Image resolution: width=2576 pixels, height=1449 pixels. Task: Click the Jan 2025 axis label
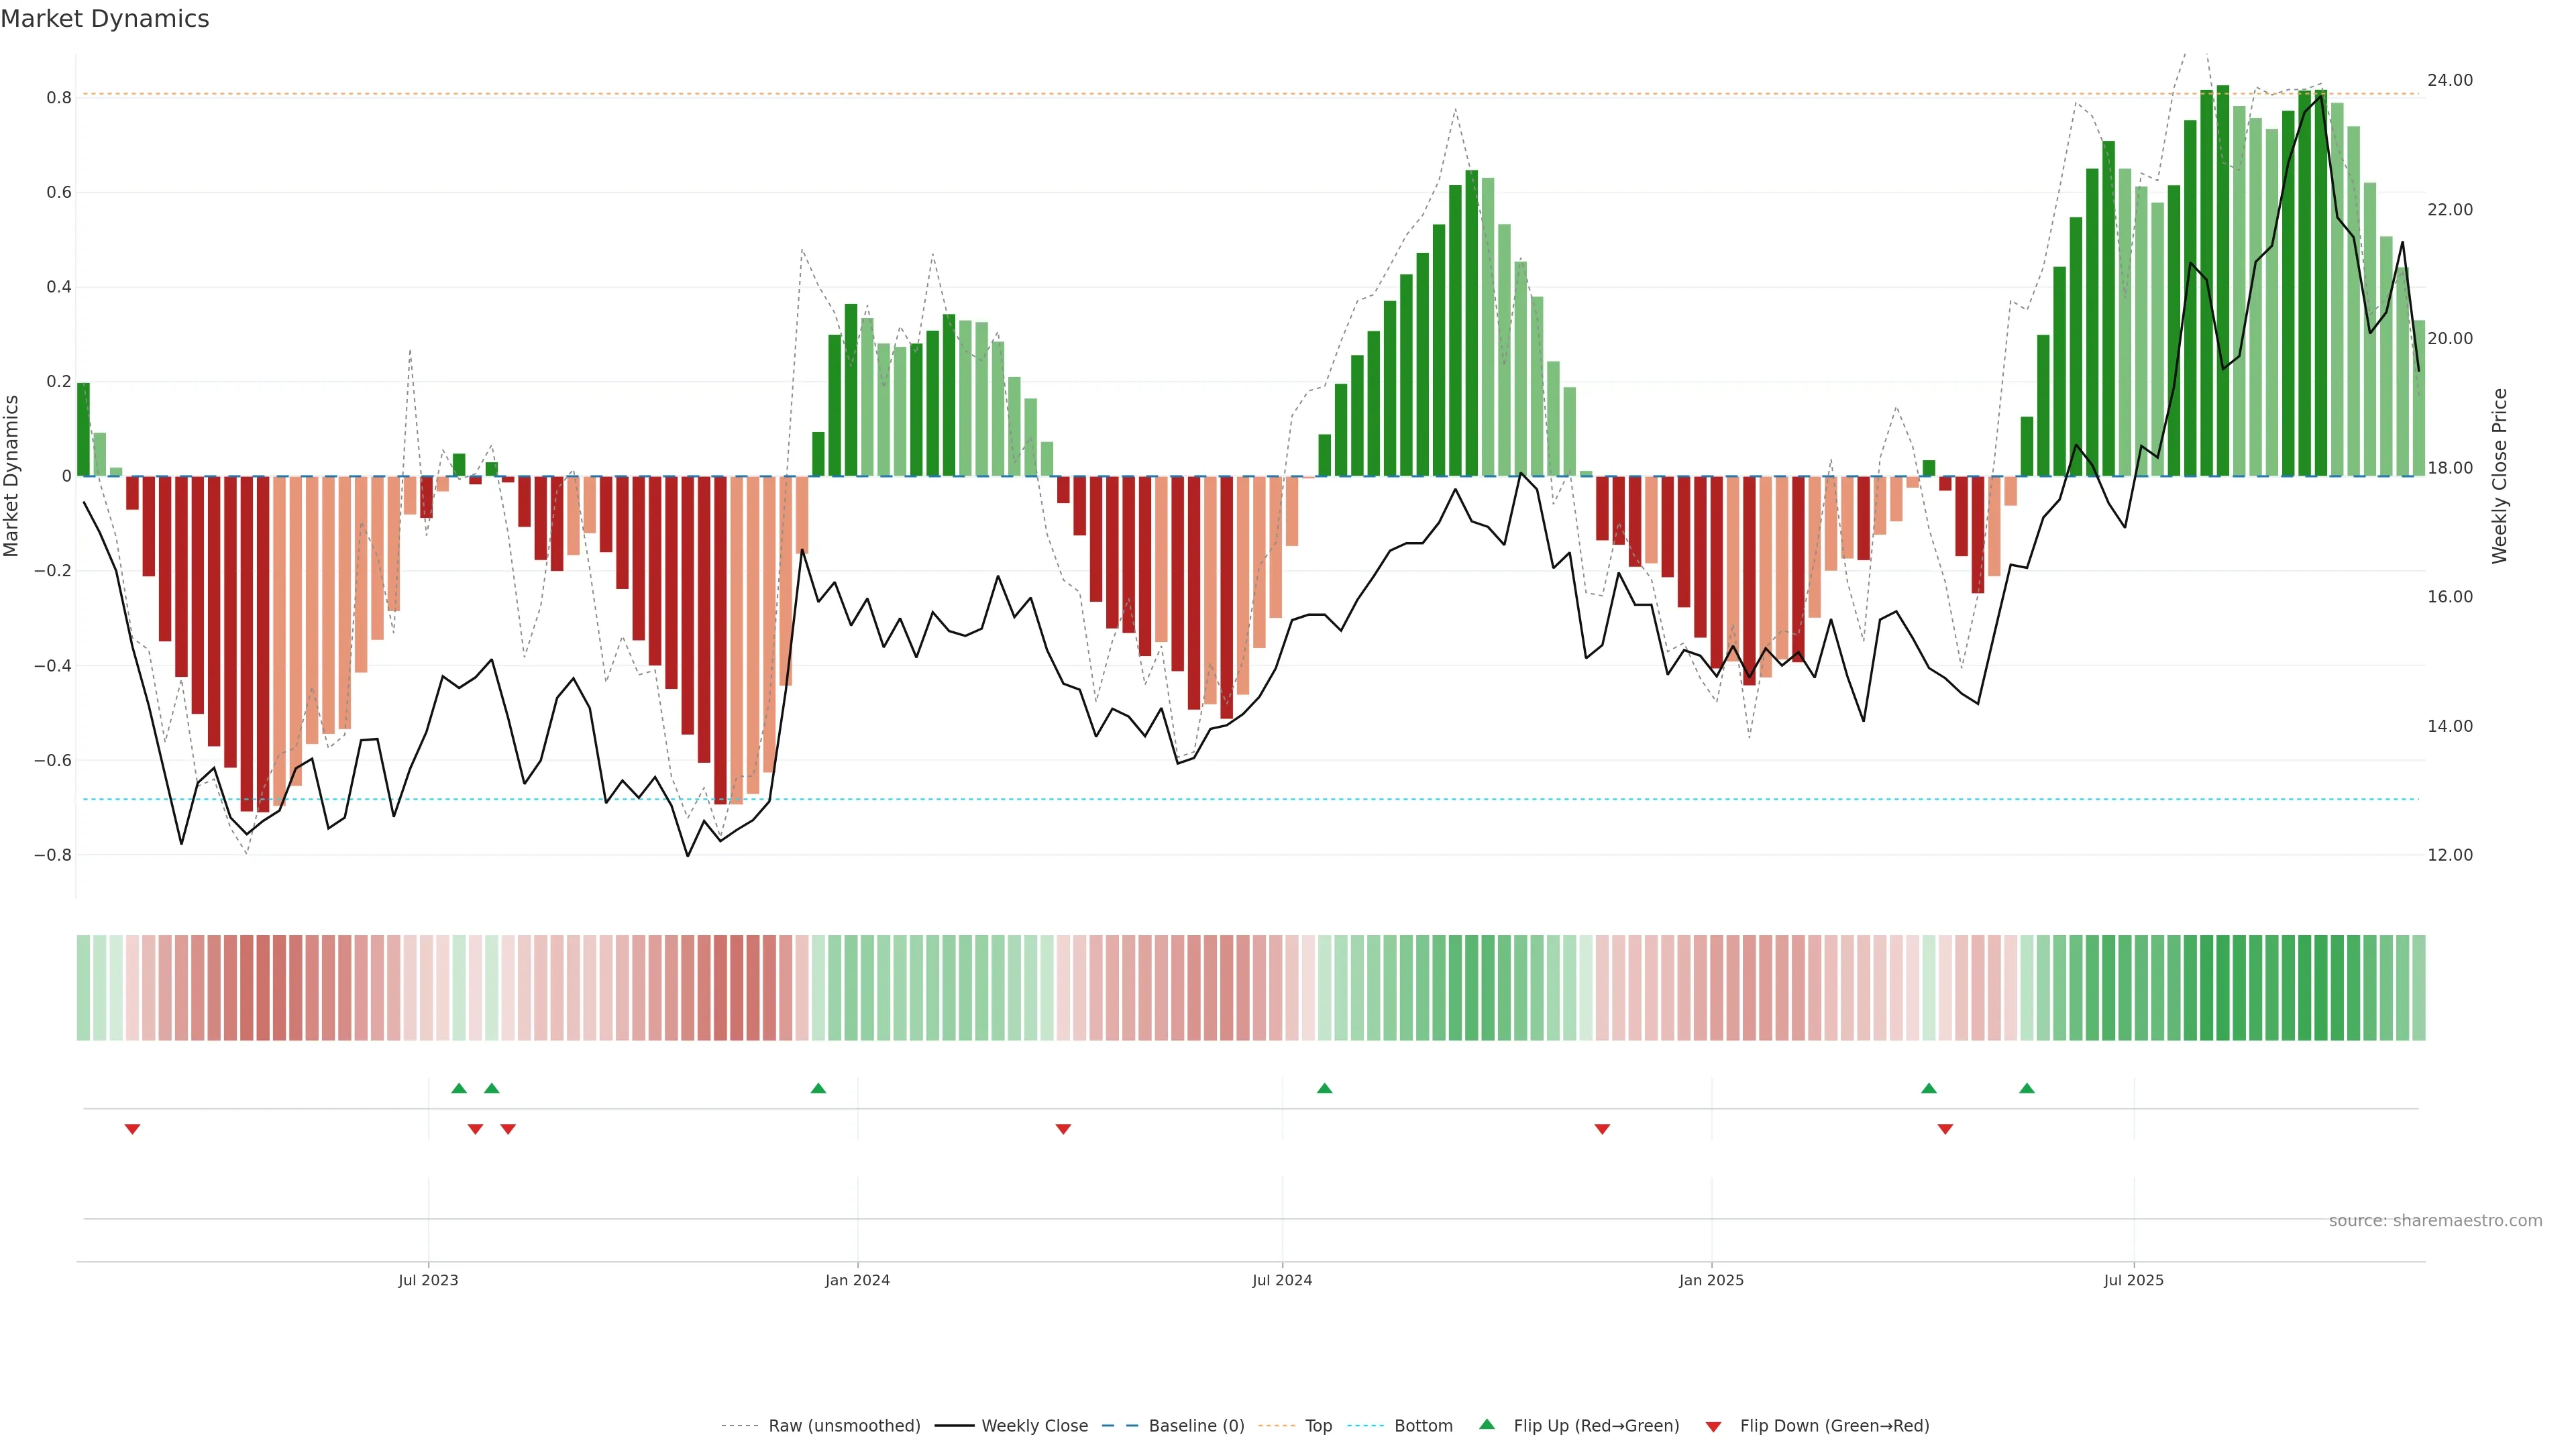1711,1280
